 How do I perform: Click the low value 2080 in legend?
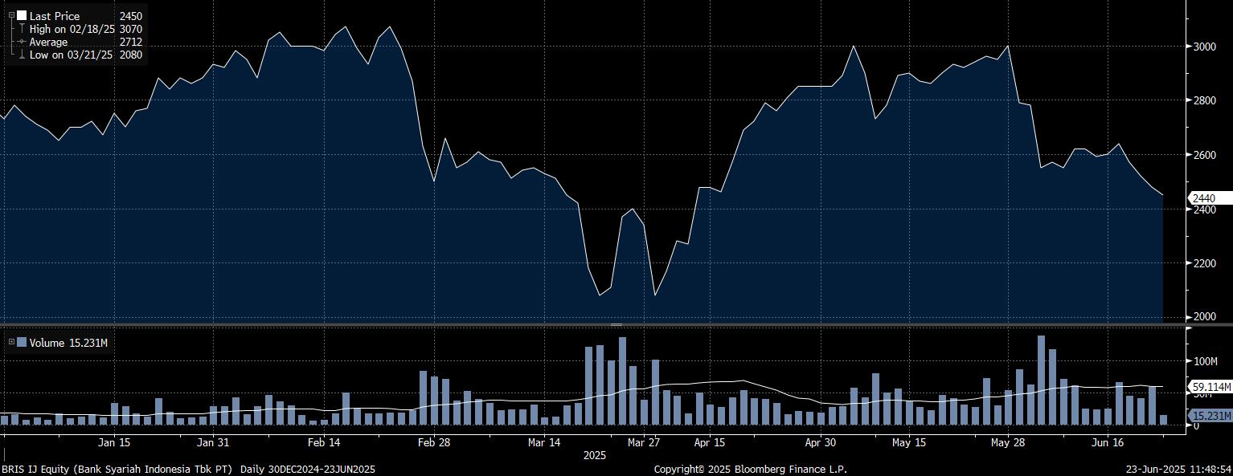(130, 55)
